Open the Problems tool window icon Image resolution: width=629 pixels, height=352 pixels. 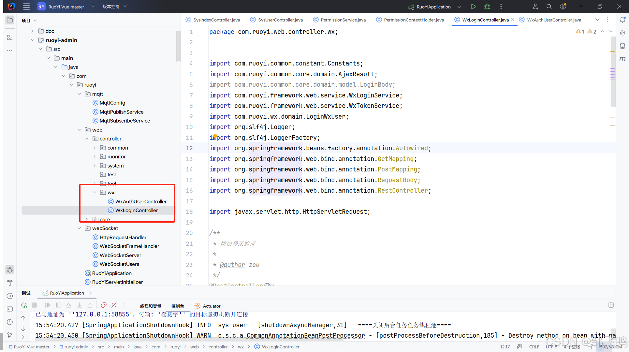[x=10, y=322]
